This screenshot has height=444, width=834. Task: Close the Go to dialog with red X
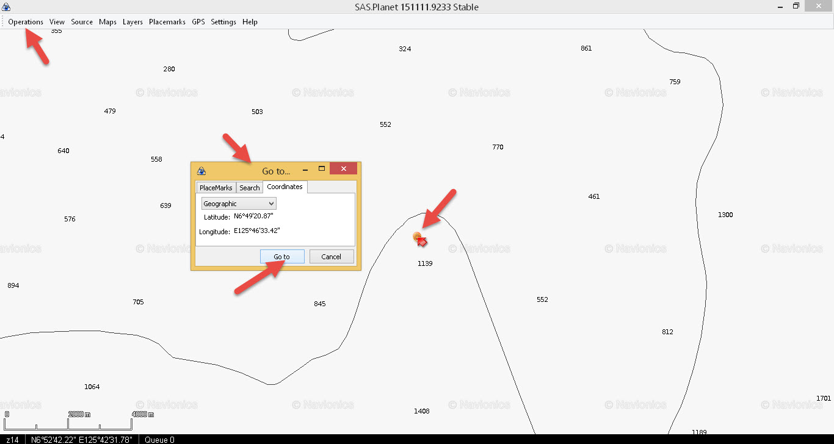[x=343, y=169]
